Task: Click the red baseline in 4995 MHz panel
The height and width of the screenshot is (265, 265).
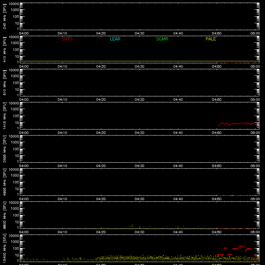Action: click(238, 195)
